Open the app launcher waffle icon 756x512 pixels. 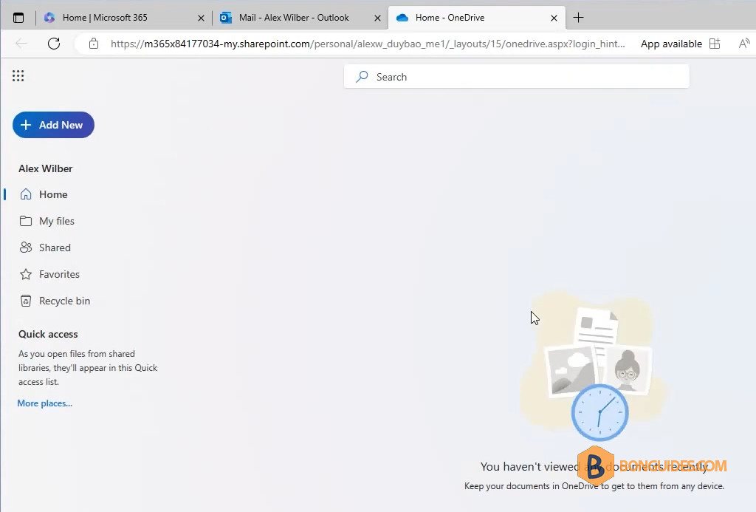point(18,76)
